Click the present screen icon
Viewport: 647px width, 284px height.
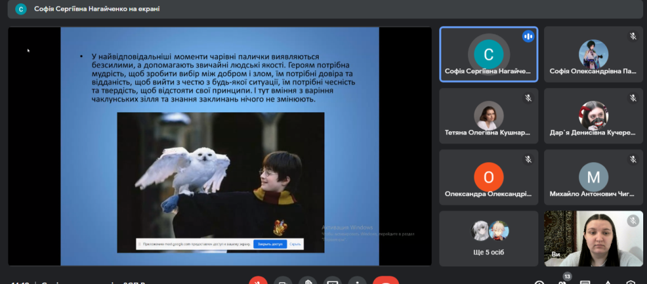tap(332, 281)
